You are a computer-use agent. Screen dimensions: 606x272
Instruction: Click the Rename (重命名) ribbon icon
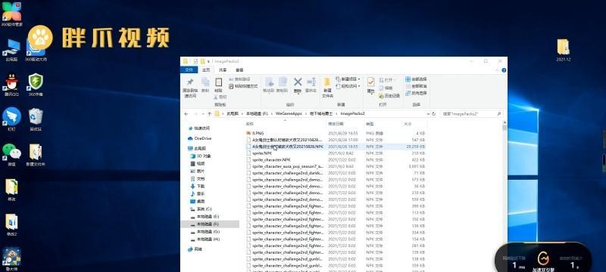pos(311,85)
